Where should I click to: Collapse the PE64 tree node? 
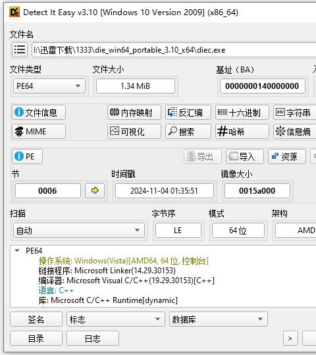click(x=17, y=250)
